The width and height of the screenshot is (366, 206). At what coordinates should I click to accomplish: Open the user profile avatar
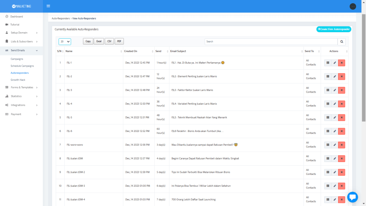tap(353, 6)
